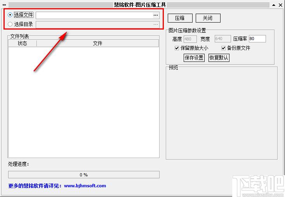Click the 宽度 input field
Image resolution: width=285 pixels, height=197 pixels.
[222, 39]
